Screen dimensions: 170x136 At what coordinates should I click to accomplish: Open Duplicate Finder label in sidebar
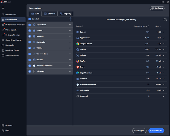[x=12, y=50]
